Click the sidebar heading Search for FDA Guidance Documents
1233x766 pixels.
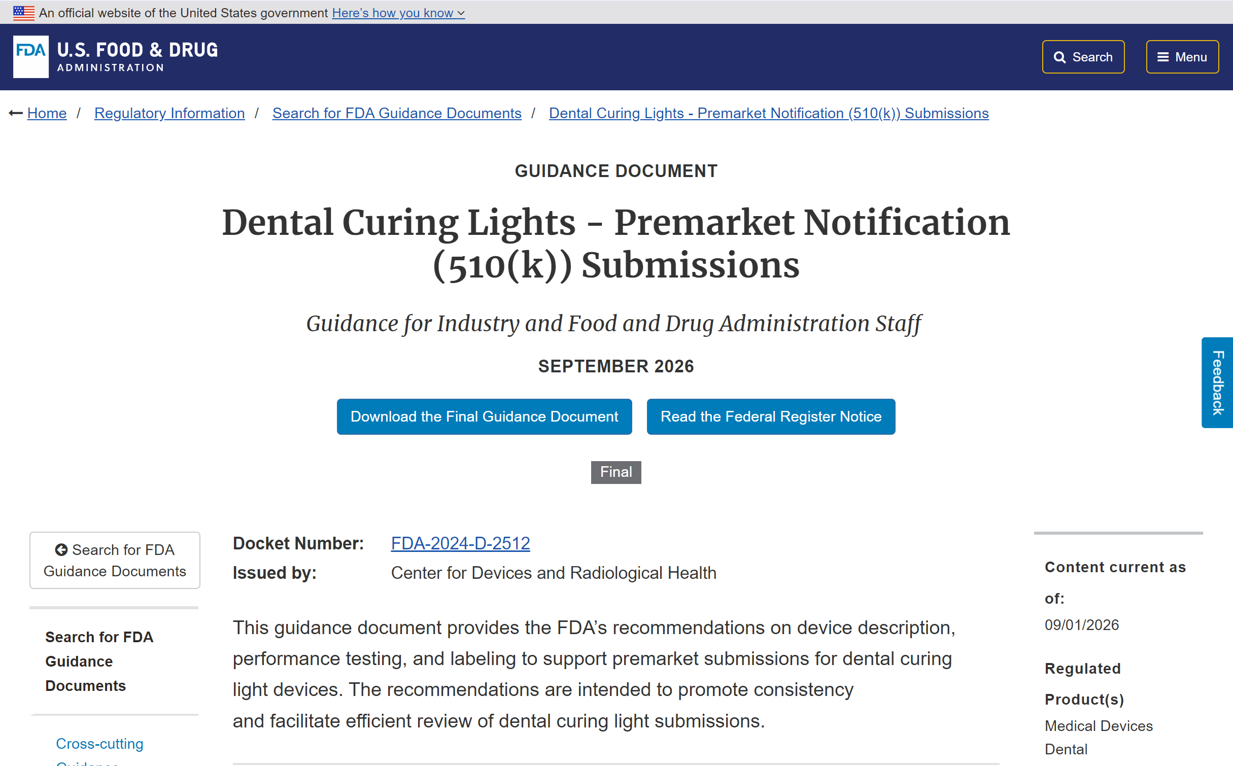pyautogui.click(x=99, y=661)
